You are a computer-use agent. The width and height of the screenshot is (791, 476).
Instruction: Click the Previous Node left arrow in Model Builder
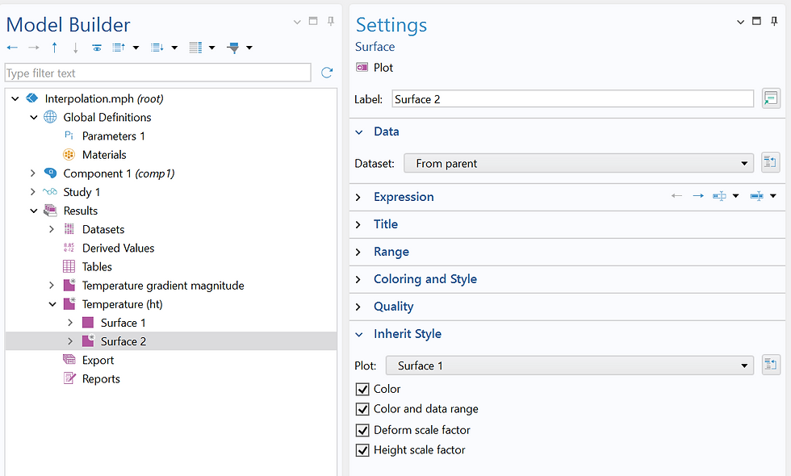[12, 48]
